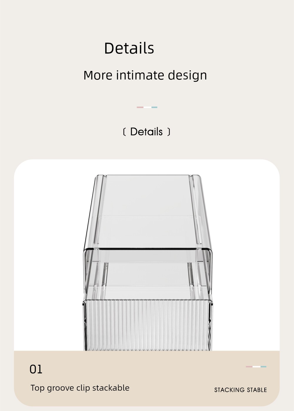Click the teal segment of the top divider
The width and height of the screenshot is (294, 411).
pos(154,107)
